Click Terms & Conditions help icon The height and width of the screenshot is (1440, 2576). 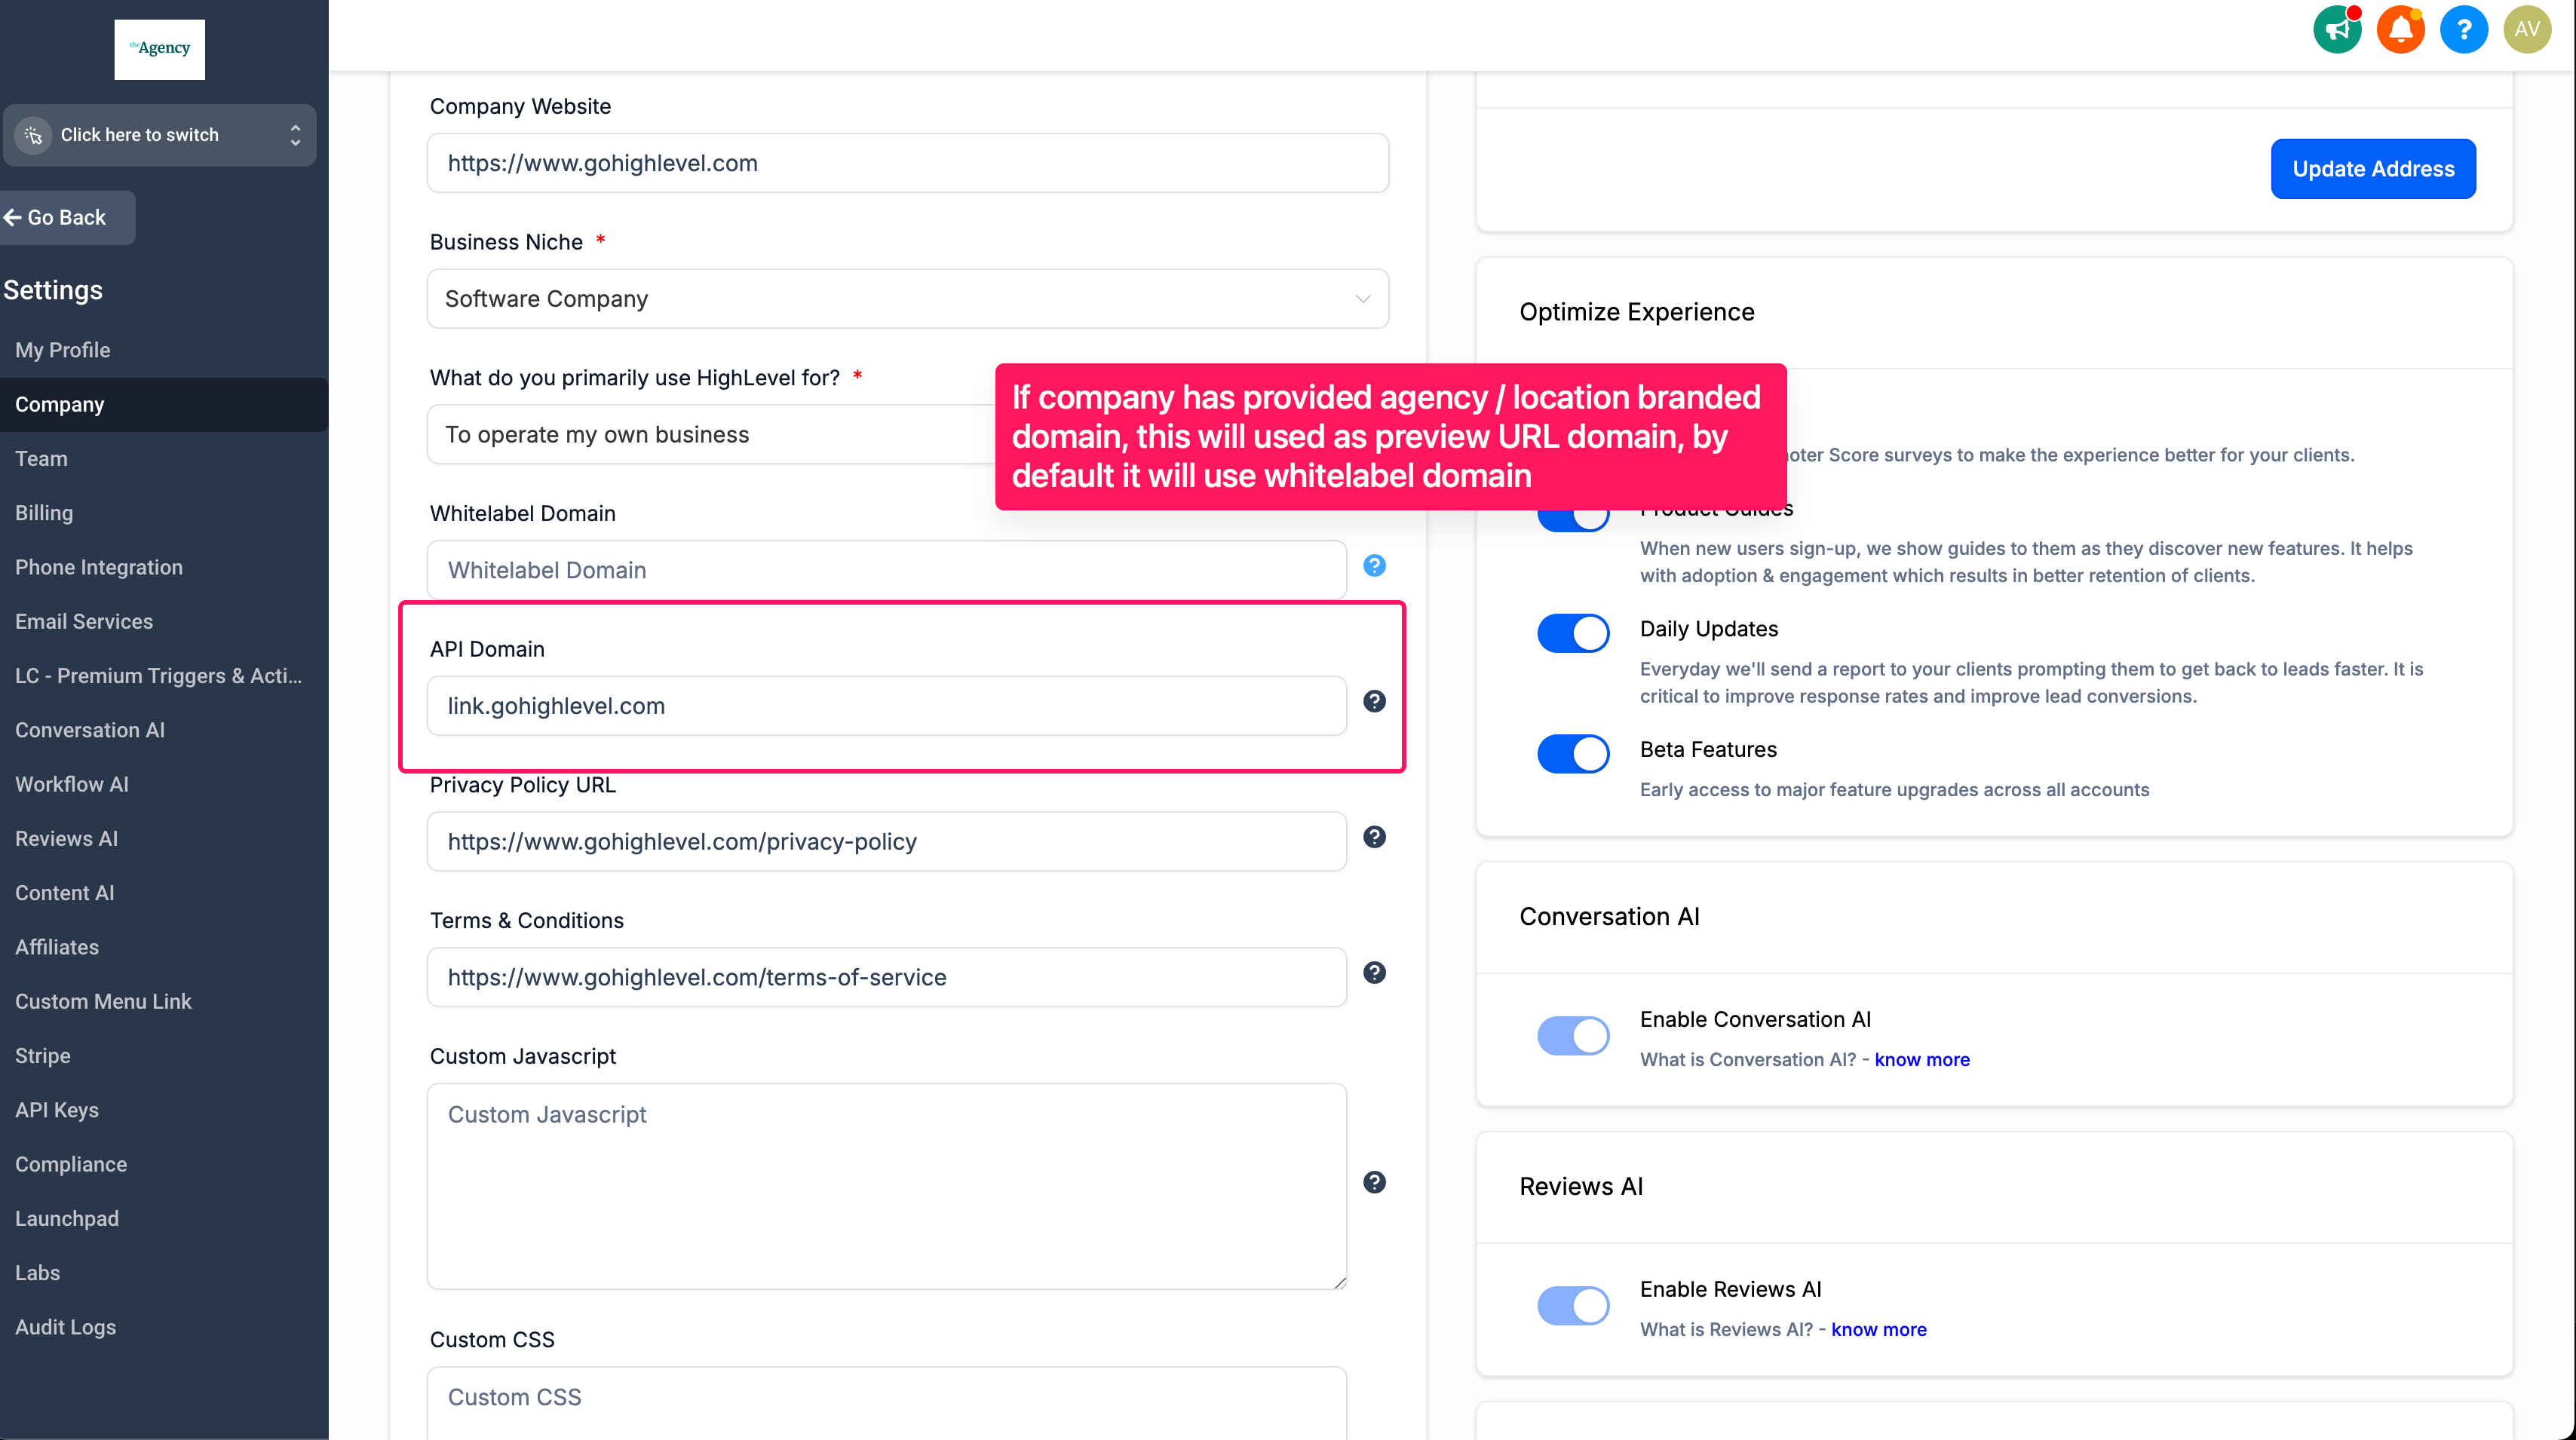[1374, 973]
